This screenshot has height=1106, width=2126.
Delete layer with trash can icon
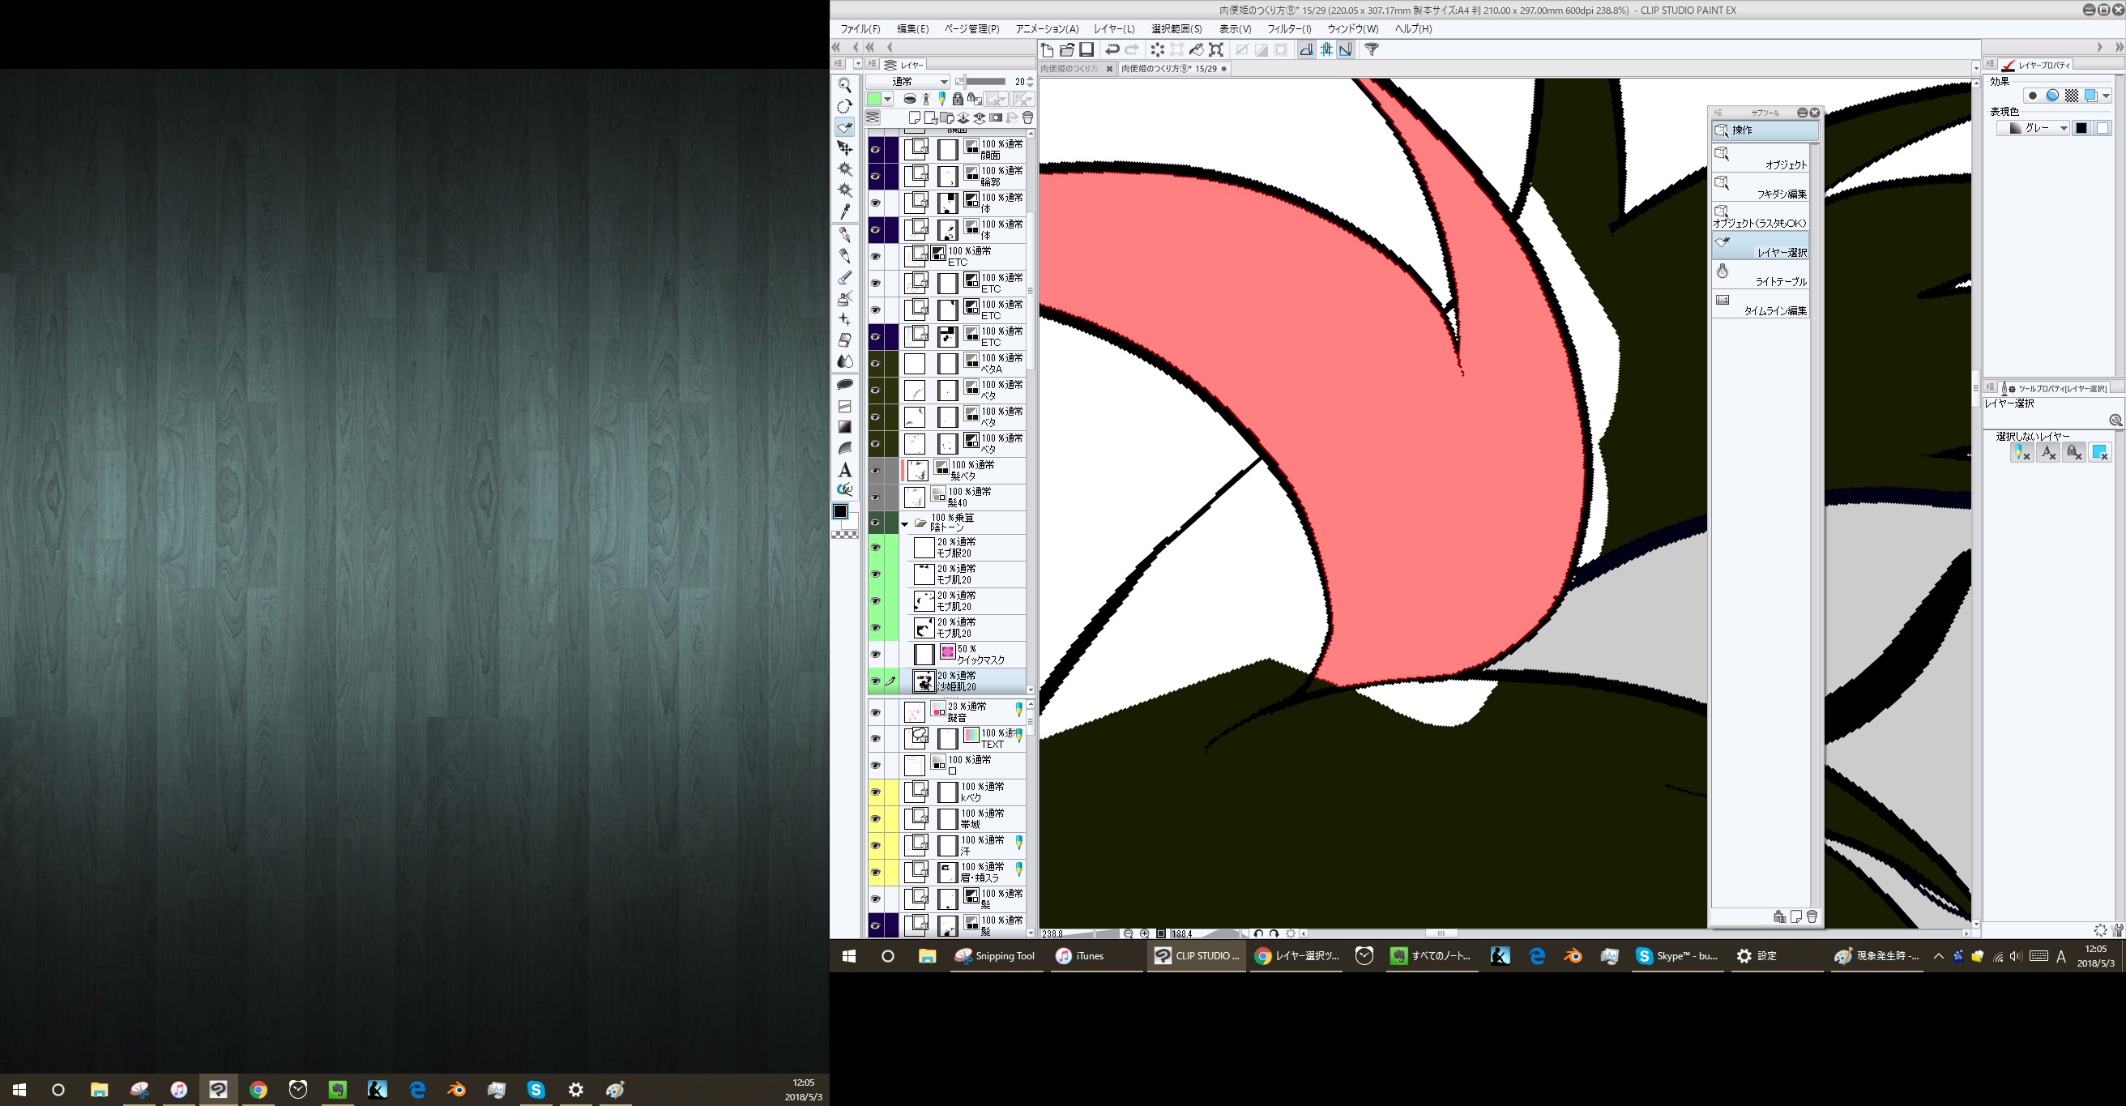1027,118
